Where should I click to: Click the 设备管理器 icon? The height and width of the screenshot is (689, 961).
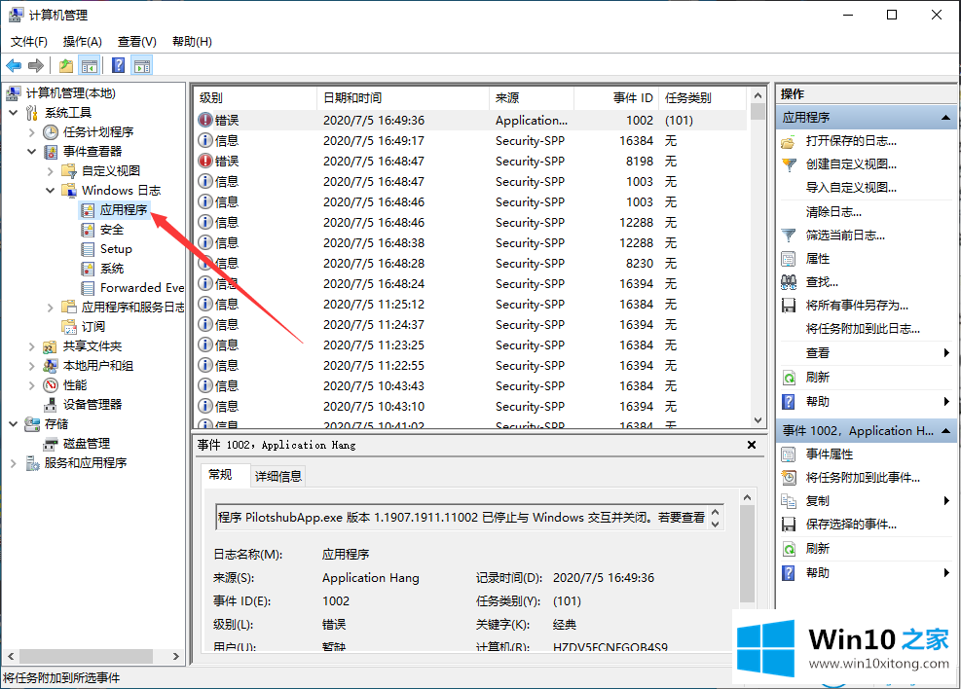[x=51, y=405]
